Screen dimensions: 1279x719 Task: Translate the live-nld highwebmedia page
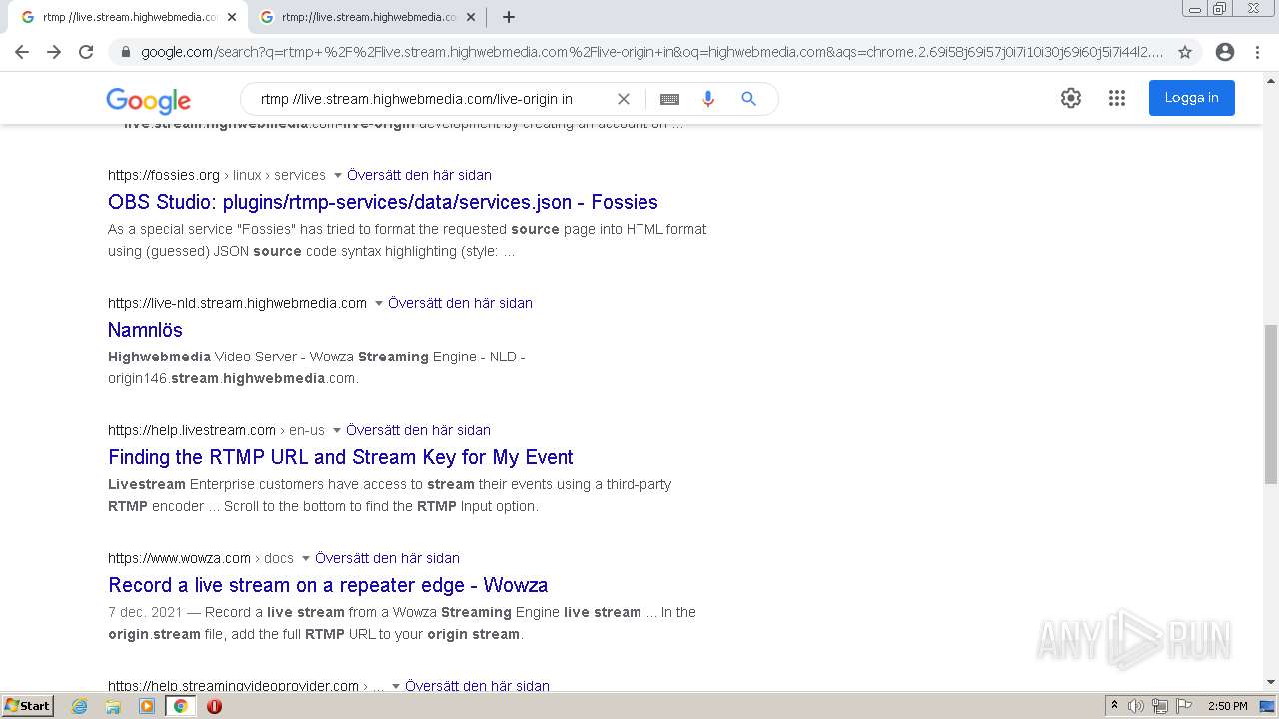tap(461, 303)
